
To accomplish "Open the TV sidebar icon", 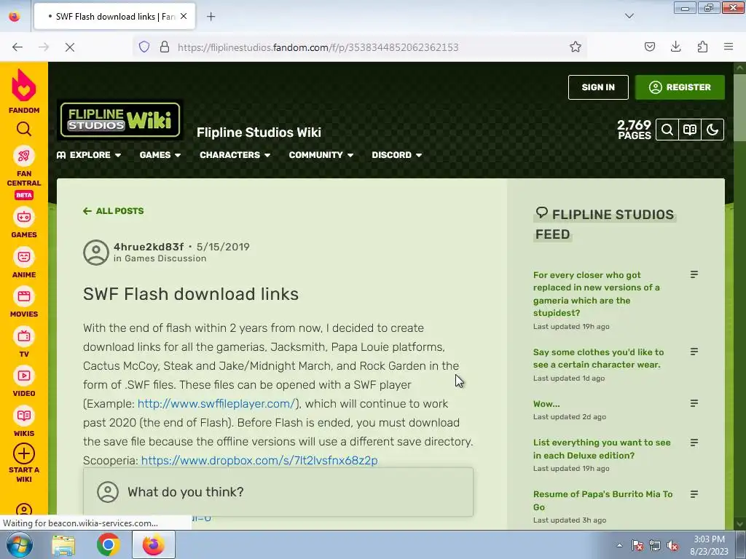I will point(24,337).
